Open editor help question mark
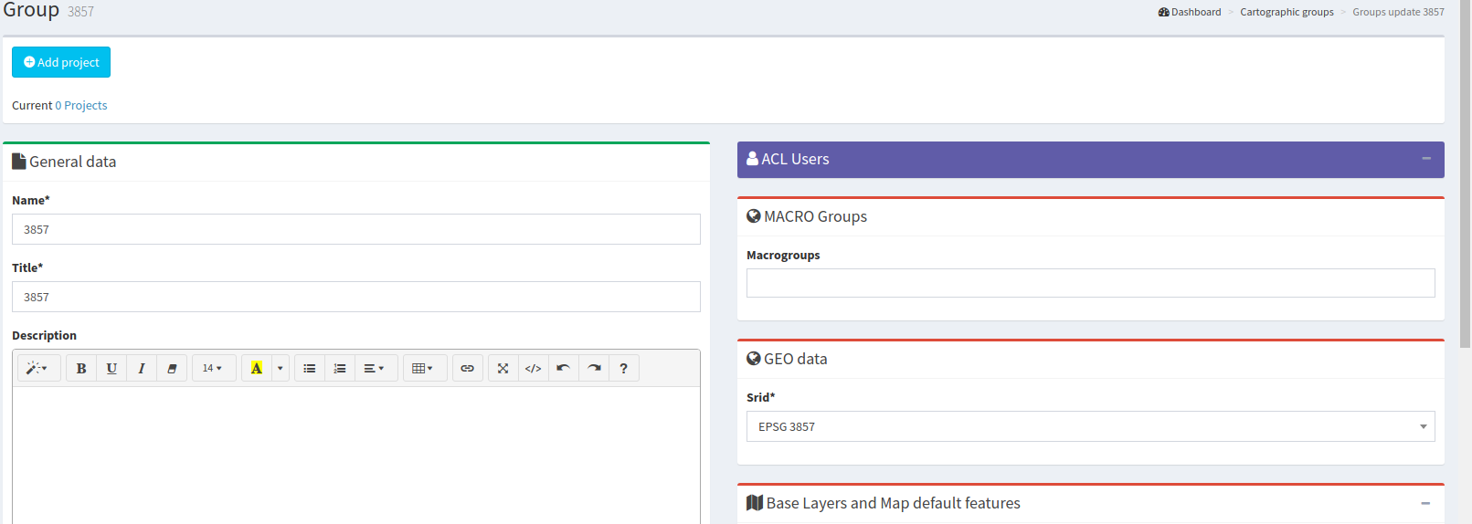This screenshot has height=524, width=1472. 624,368
